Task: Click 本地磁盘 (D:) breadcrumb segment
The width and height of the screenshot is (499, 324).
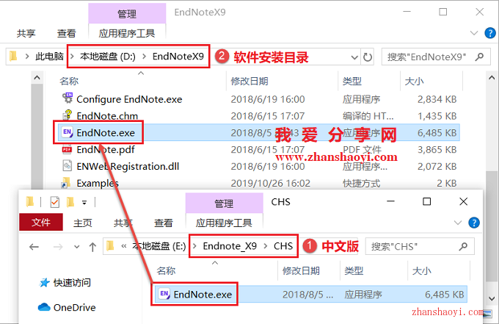Action: coord(108,57)
